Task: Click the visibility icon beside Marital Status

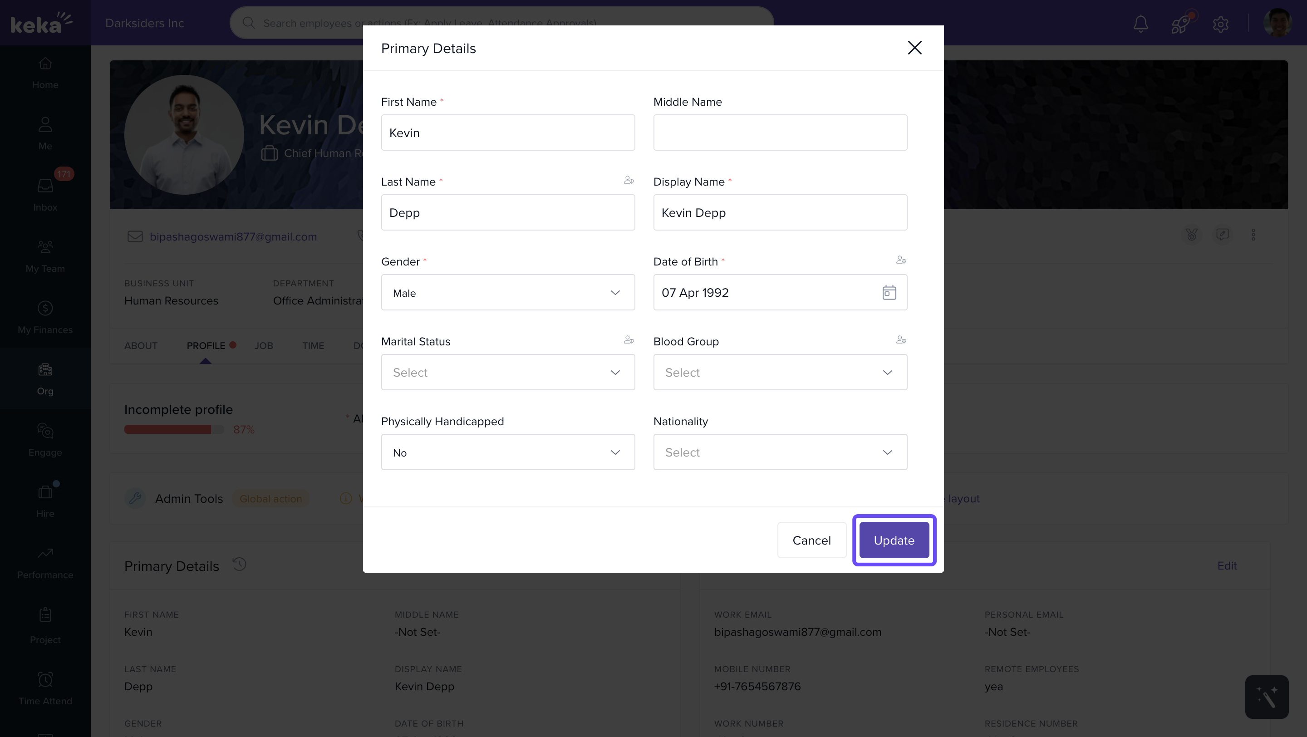Action: 629,340
